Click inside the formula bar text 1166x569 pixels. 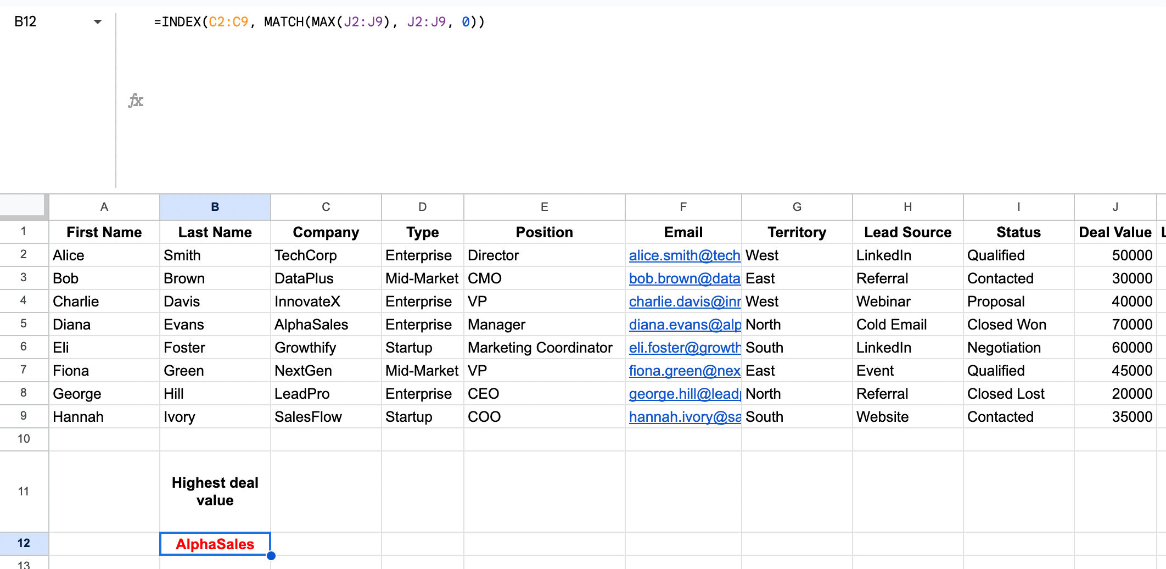click(319, 22)
